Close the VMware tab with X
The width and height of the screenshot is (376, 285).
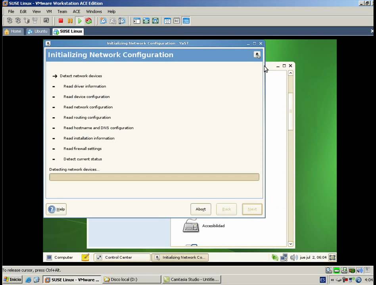pos(372,31)
